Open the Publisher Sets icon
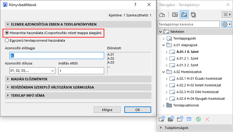The height and width of the screenshot is (132, 233). pyautogui.click(x=194, y=15)
